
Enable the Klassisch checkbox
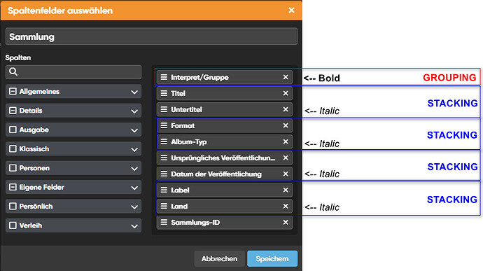13,149
